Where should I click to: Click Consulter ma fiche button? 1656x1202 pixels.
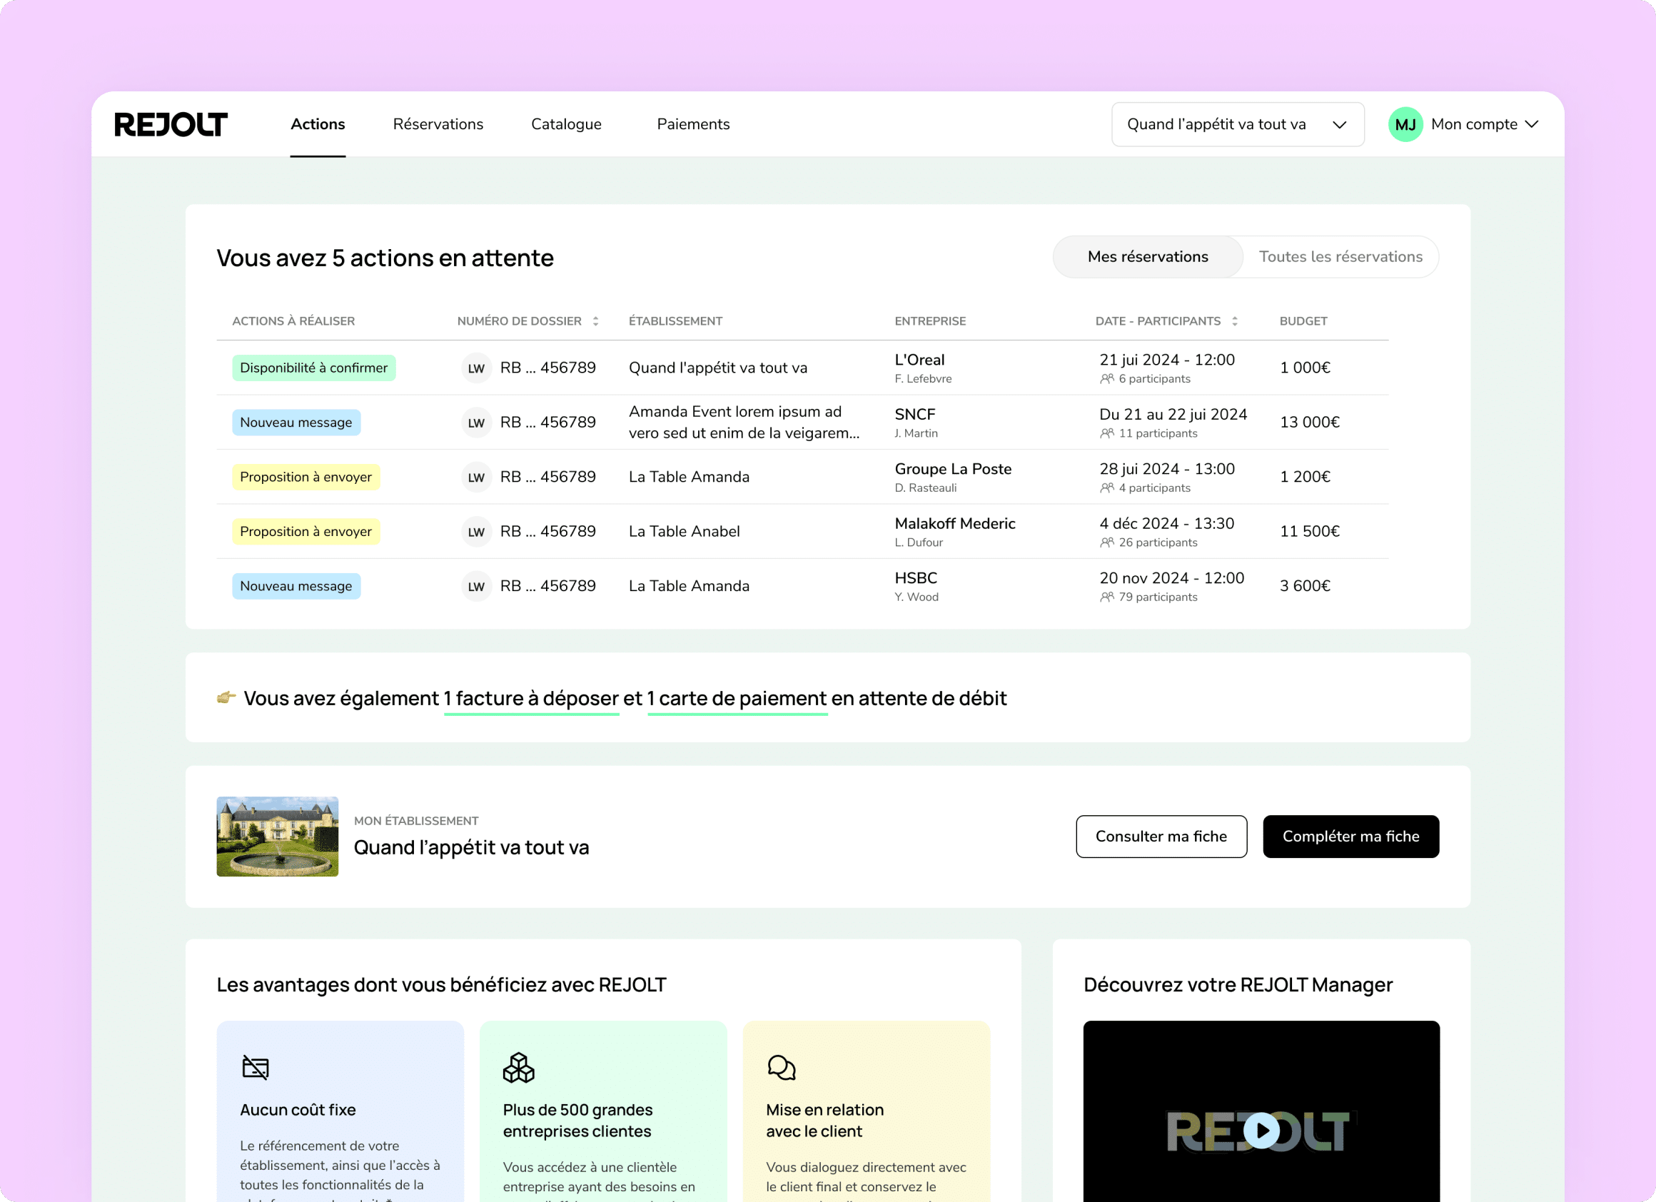(x=1161, y=836)
